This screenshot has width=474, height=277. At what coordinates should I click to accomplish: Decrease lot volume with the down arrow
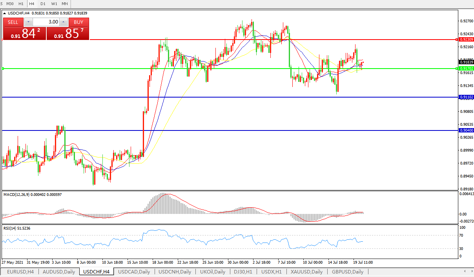pos(28,22)
